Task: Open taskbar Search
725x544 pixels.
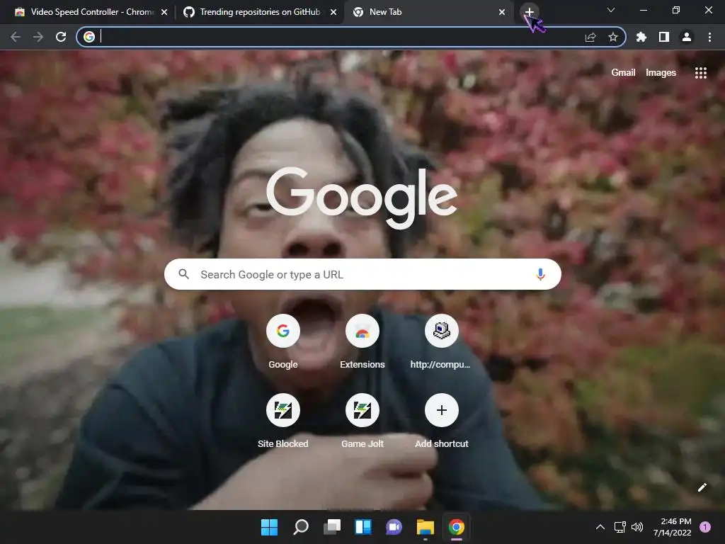Action: (301, 527)
